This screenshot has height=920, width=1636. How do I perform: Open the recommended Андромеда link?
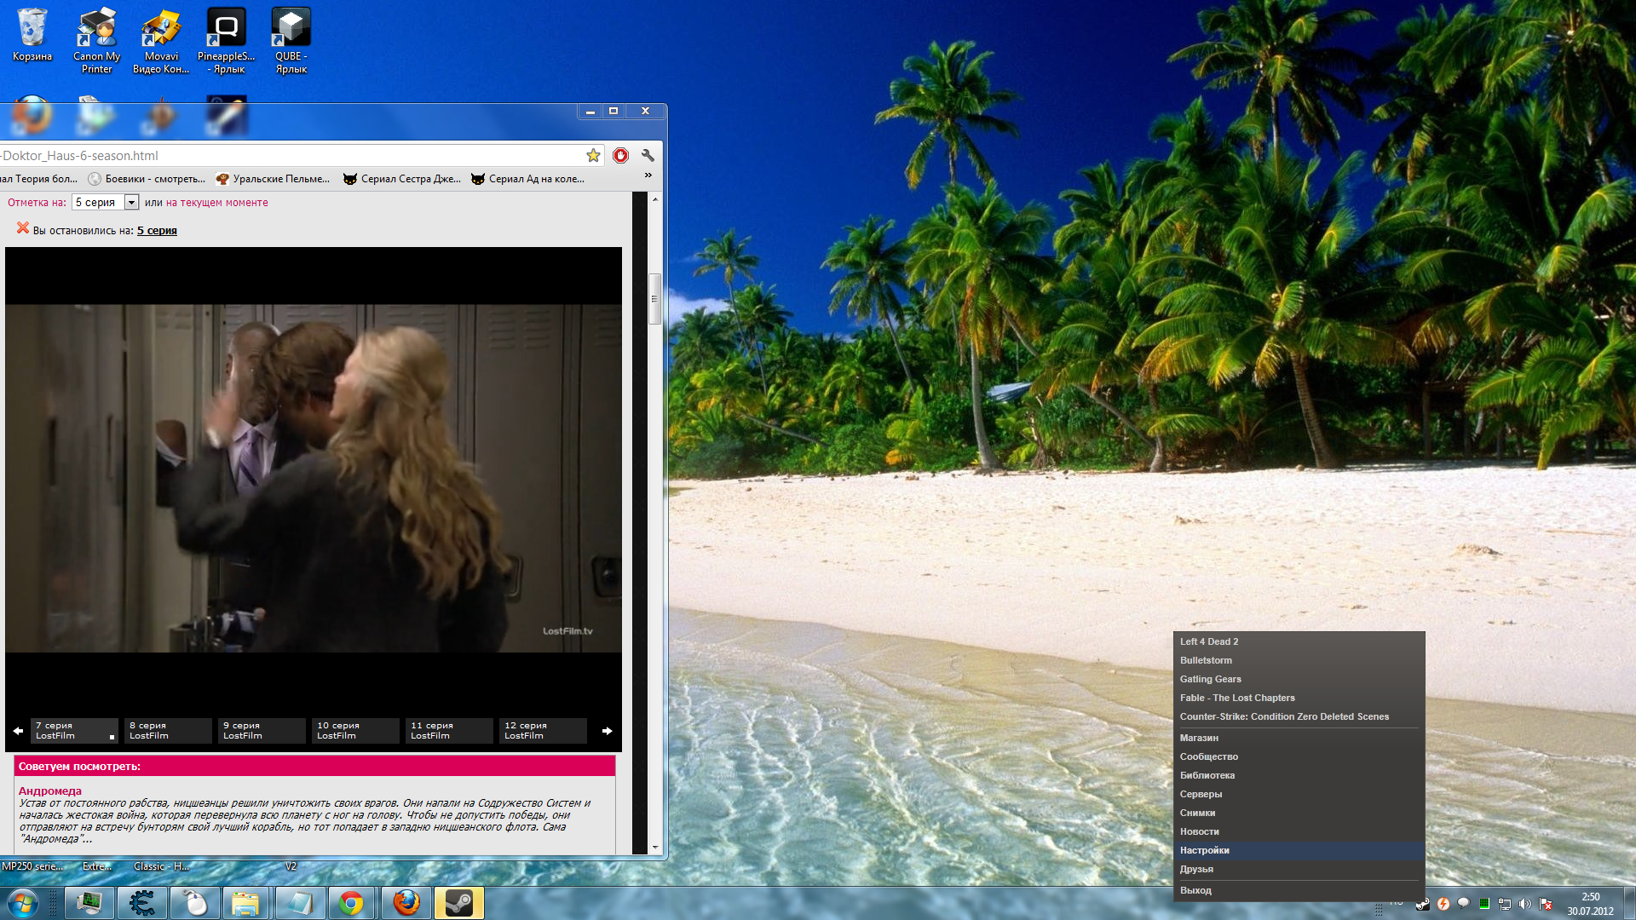pos(50,791)
